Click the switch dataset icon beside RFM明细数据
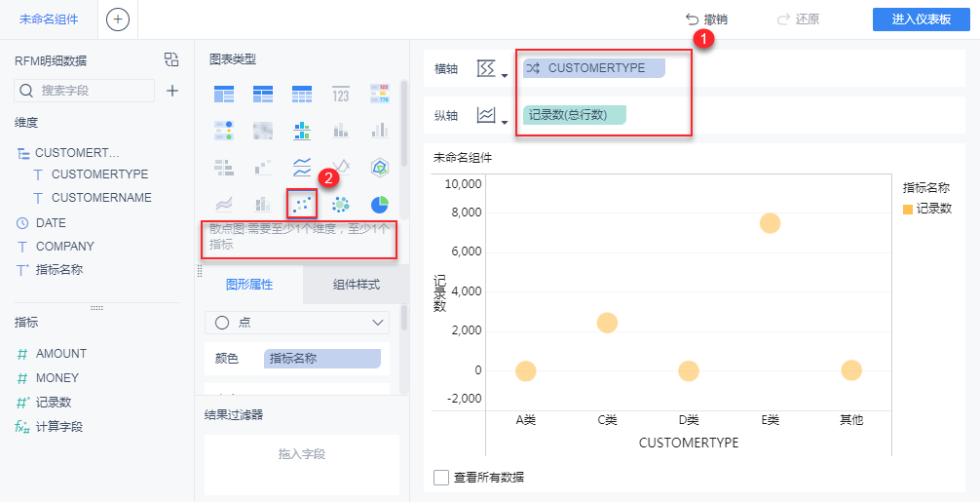This screenshot has width=980, height=502. [x=171, y=59]
